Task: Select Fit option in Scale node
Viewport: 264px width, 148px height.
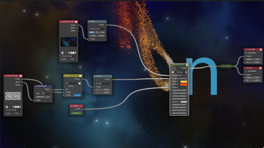Action: (97, 32)
